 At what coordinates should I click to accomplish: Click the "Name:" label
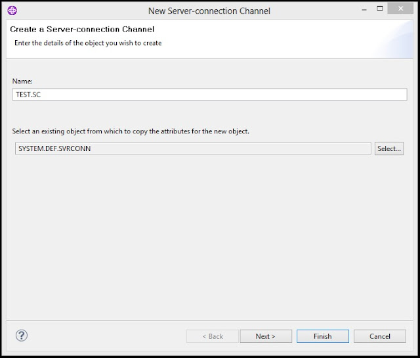click(22, 81)
